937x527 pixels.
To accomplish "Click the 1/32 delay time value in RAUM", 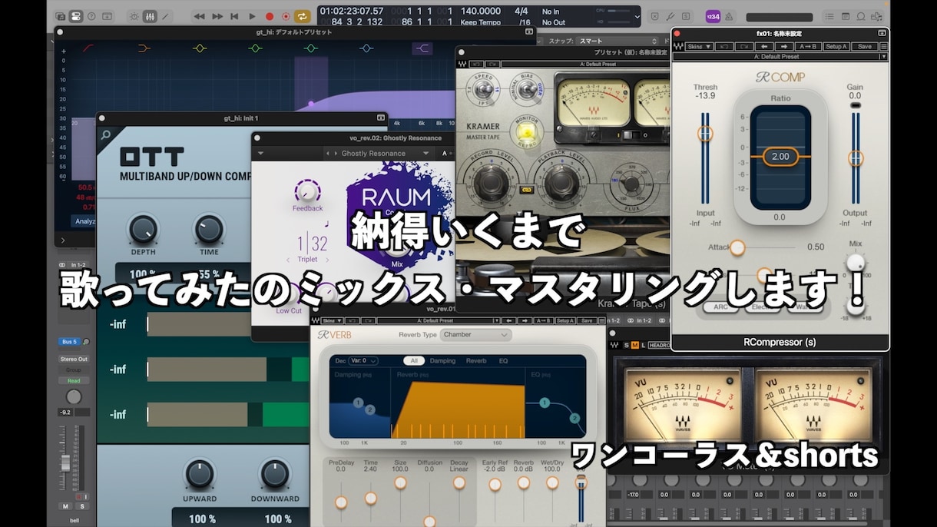I will click(313, 244).
